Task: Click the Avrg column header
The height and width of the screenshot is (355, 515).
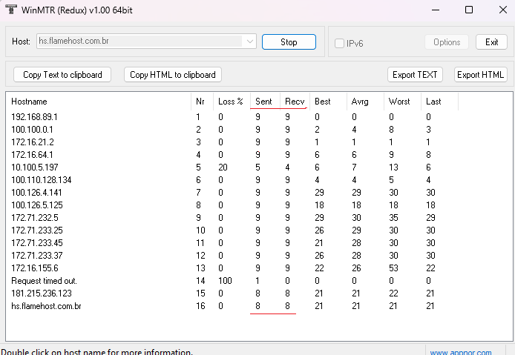Action: click(x=365, y=102)
